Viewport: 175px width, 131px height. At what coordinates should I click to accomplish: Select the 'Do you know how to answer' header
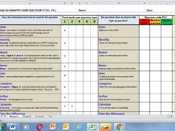(x=119, y=20)
